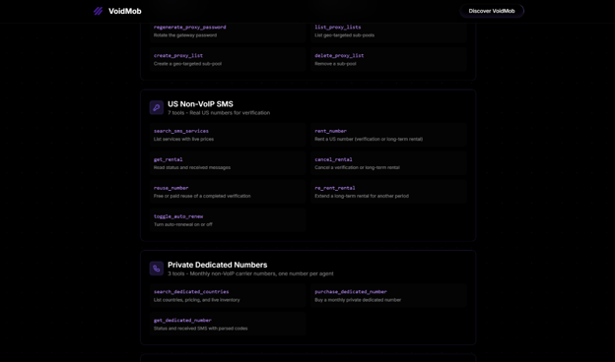This screenshot has height=362, width=615.
Task: Click '3 tools - Monthly non-VoIP carrier numbers' subtitle
Action: [250, 273]
